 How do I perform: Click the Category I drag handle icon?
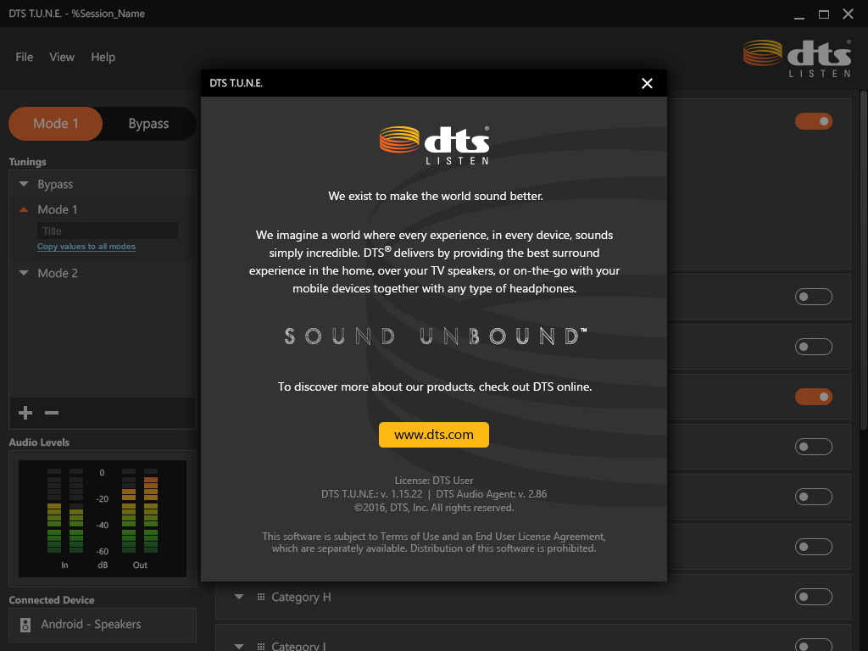(261, 646)
